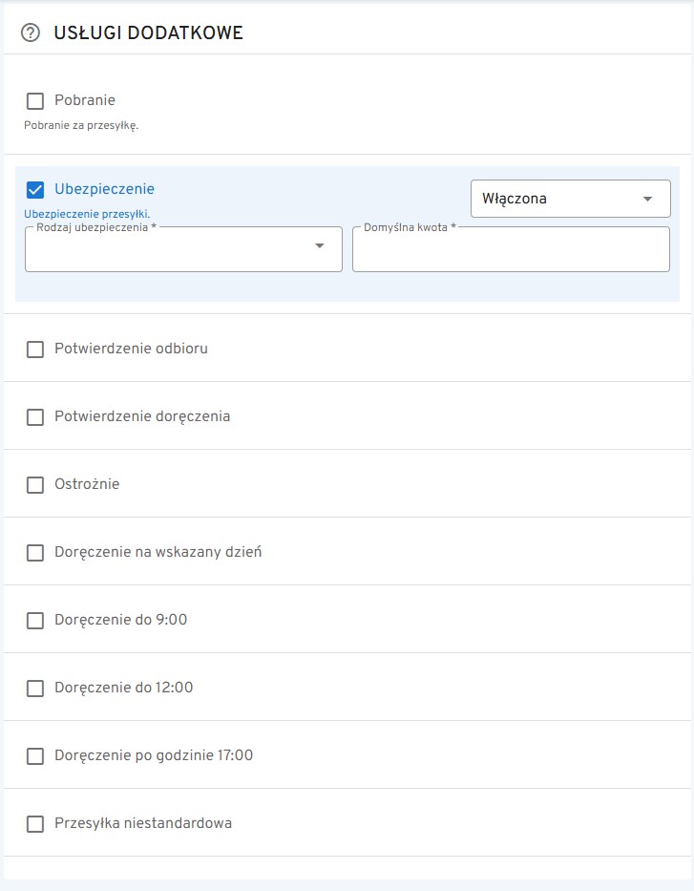
Task: Check the Ostrożnie option
Action: point(35,485)
